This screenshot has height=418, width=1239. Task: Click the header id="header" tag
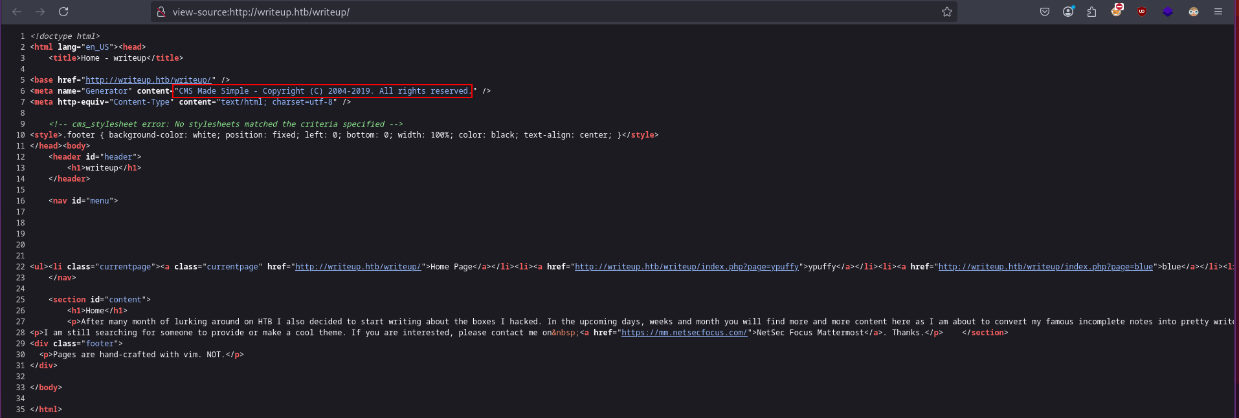(x=95, y=157)
